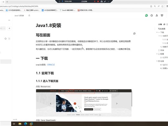Open the collaborator/share people icon
Screen dimensions: 168x126
point(157,16)
